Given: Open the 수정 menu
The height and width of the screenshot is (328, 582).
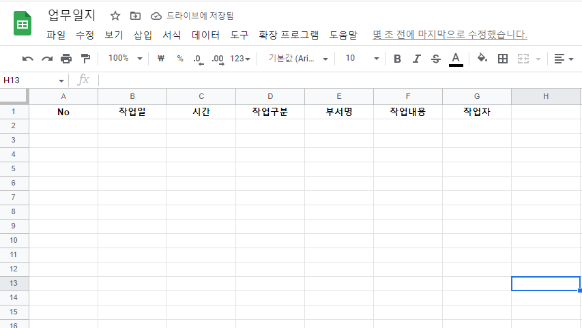Looking at the screenshot, I should [85, 35].
